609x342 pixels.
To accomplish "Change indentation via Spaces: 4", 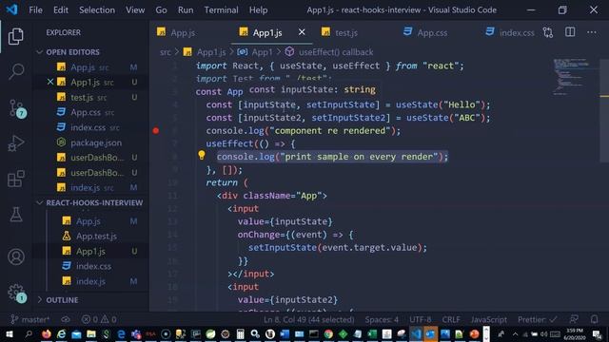I will click(x=382, y=319).
